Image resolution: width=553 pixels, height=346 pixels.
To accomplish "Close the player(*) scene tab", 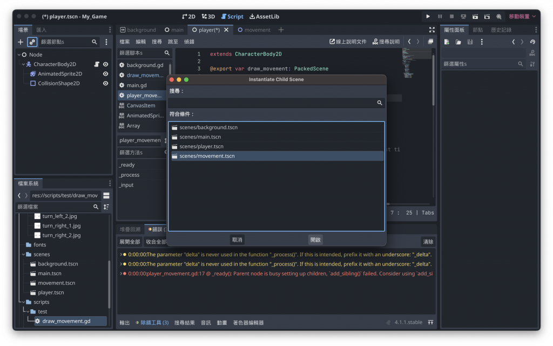I will (226, 30).
